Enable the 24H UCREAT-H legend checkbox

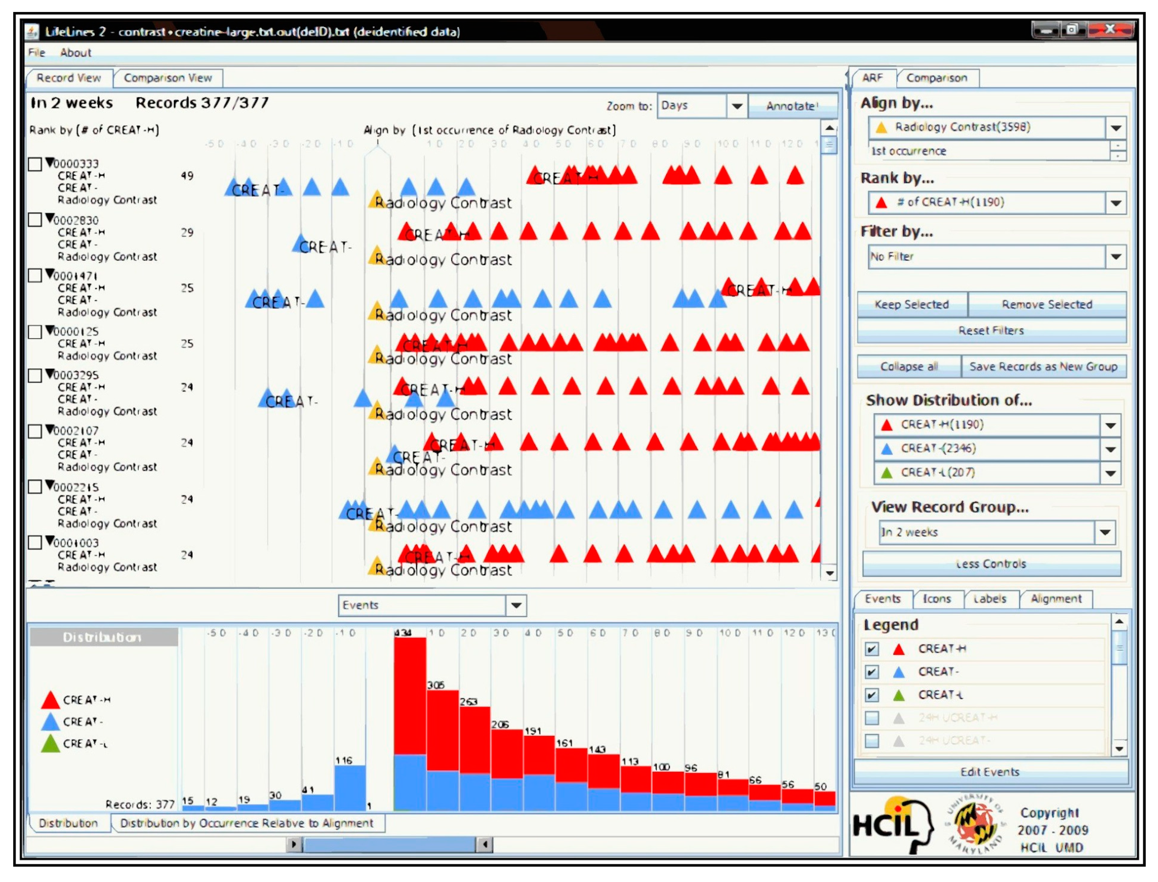(x=872, y=718)
